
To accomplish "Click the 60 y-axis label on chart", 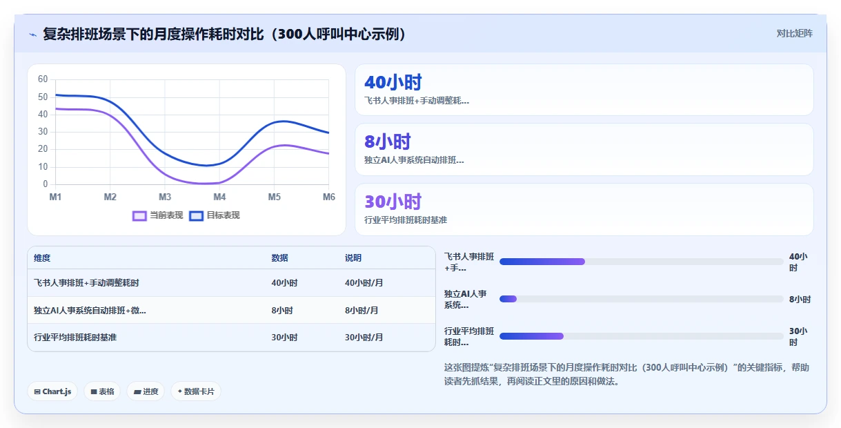I will (x=43, y=79).
